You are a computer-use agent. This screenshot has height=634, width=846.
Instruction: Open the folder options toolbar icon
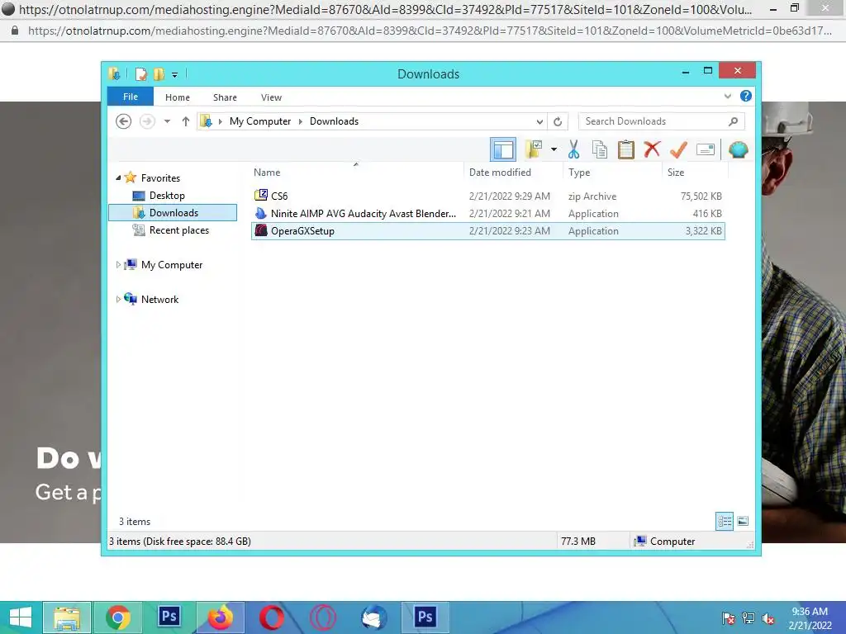[x=535, y=149]
